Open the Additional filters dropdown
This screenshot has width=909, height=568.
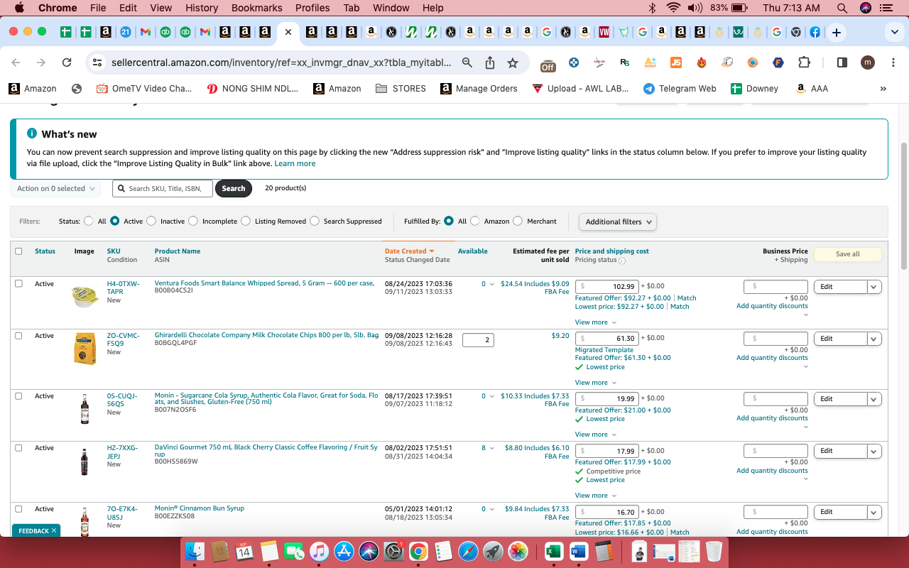tap(618, 222)
